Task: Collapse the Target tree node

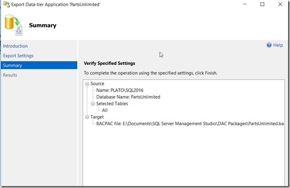Action: pyautogui.click(x=87, y=117)
